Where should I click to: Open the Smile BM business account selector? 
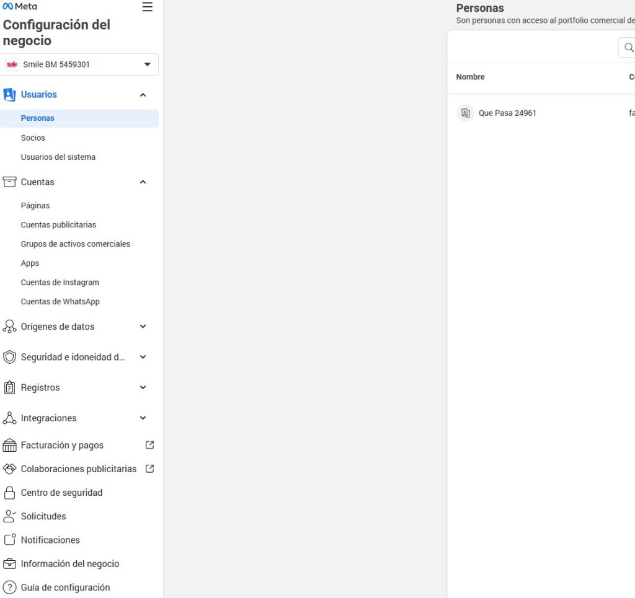pyautogui.click(x=79, y=64)
